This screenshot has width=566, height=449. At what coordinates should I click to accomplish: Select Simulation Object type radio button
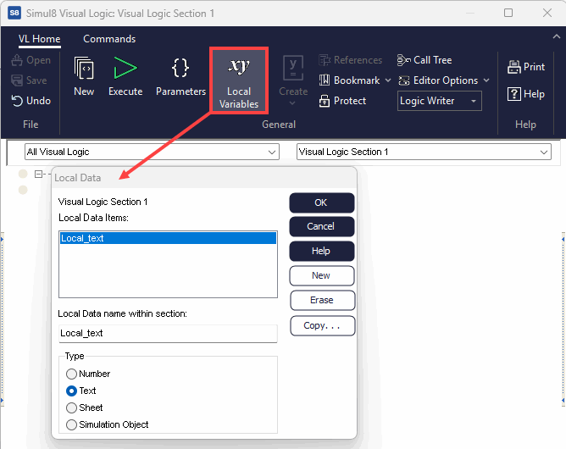coord(71,424)
